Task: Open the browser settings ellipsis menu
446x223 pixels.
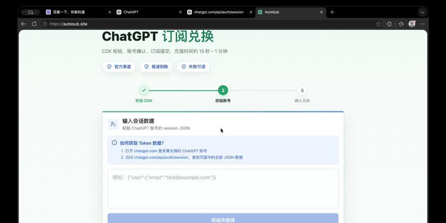Action: point(422,24)
